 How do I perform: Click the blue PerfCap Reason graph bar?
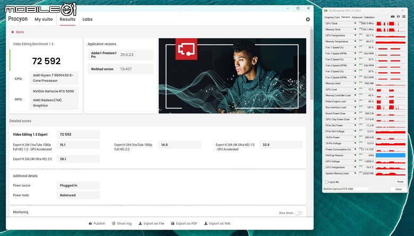point(391,155)
